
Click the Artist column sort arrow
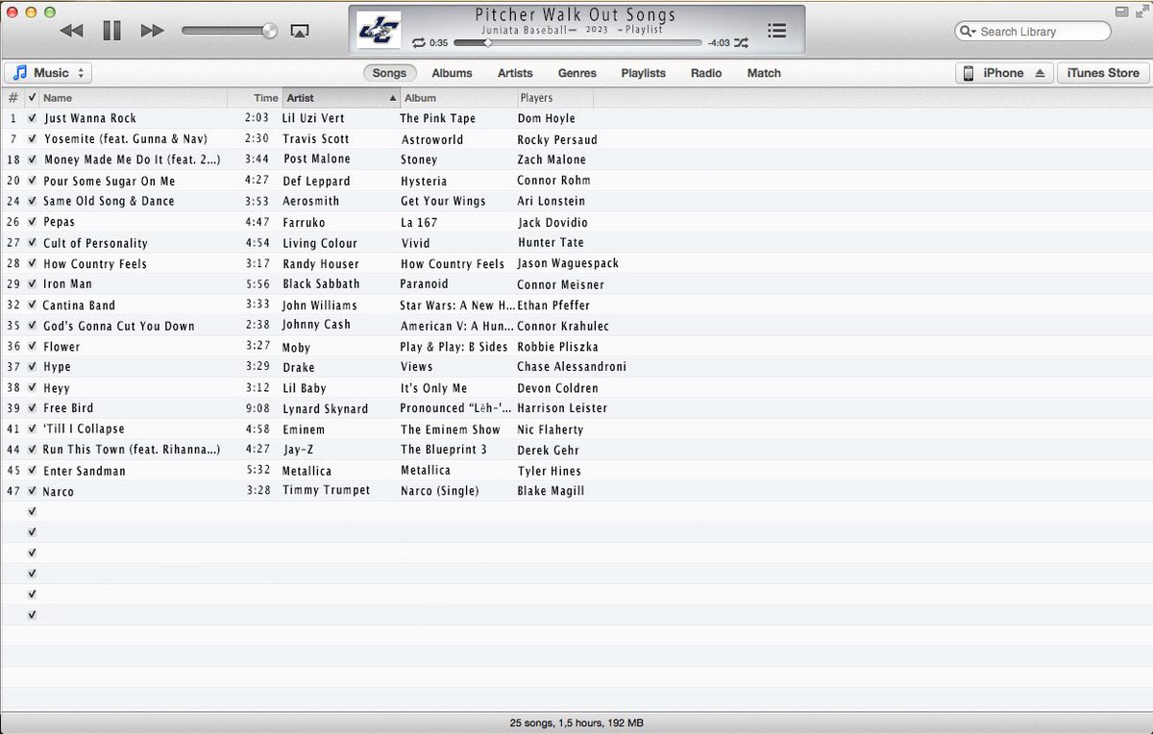[392, 98]
